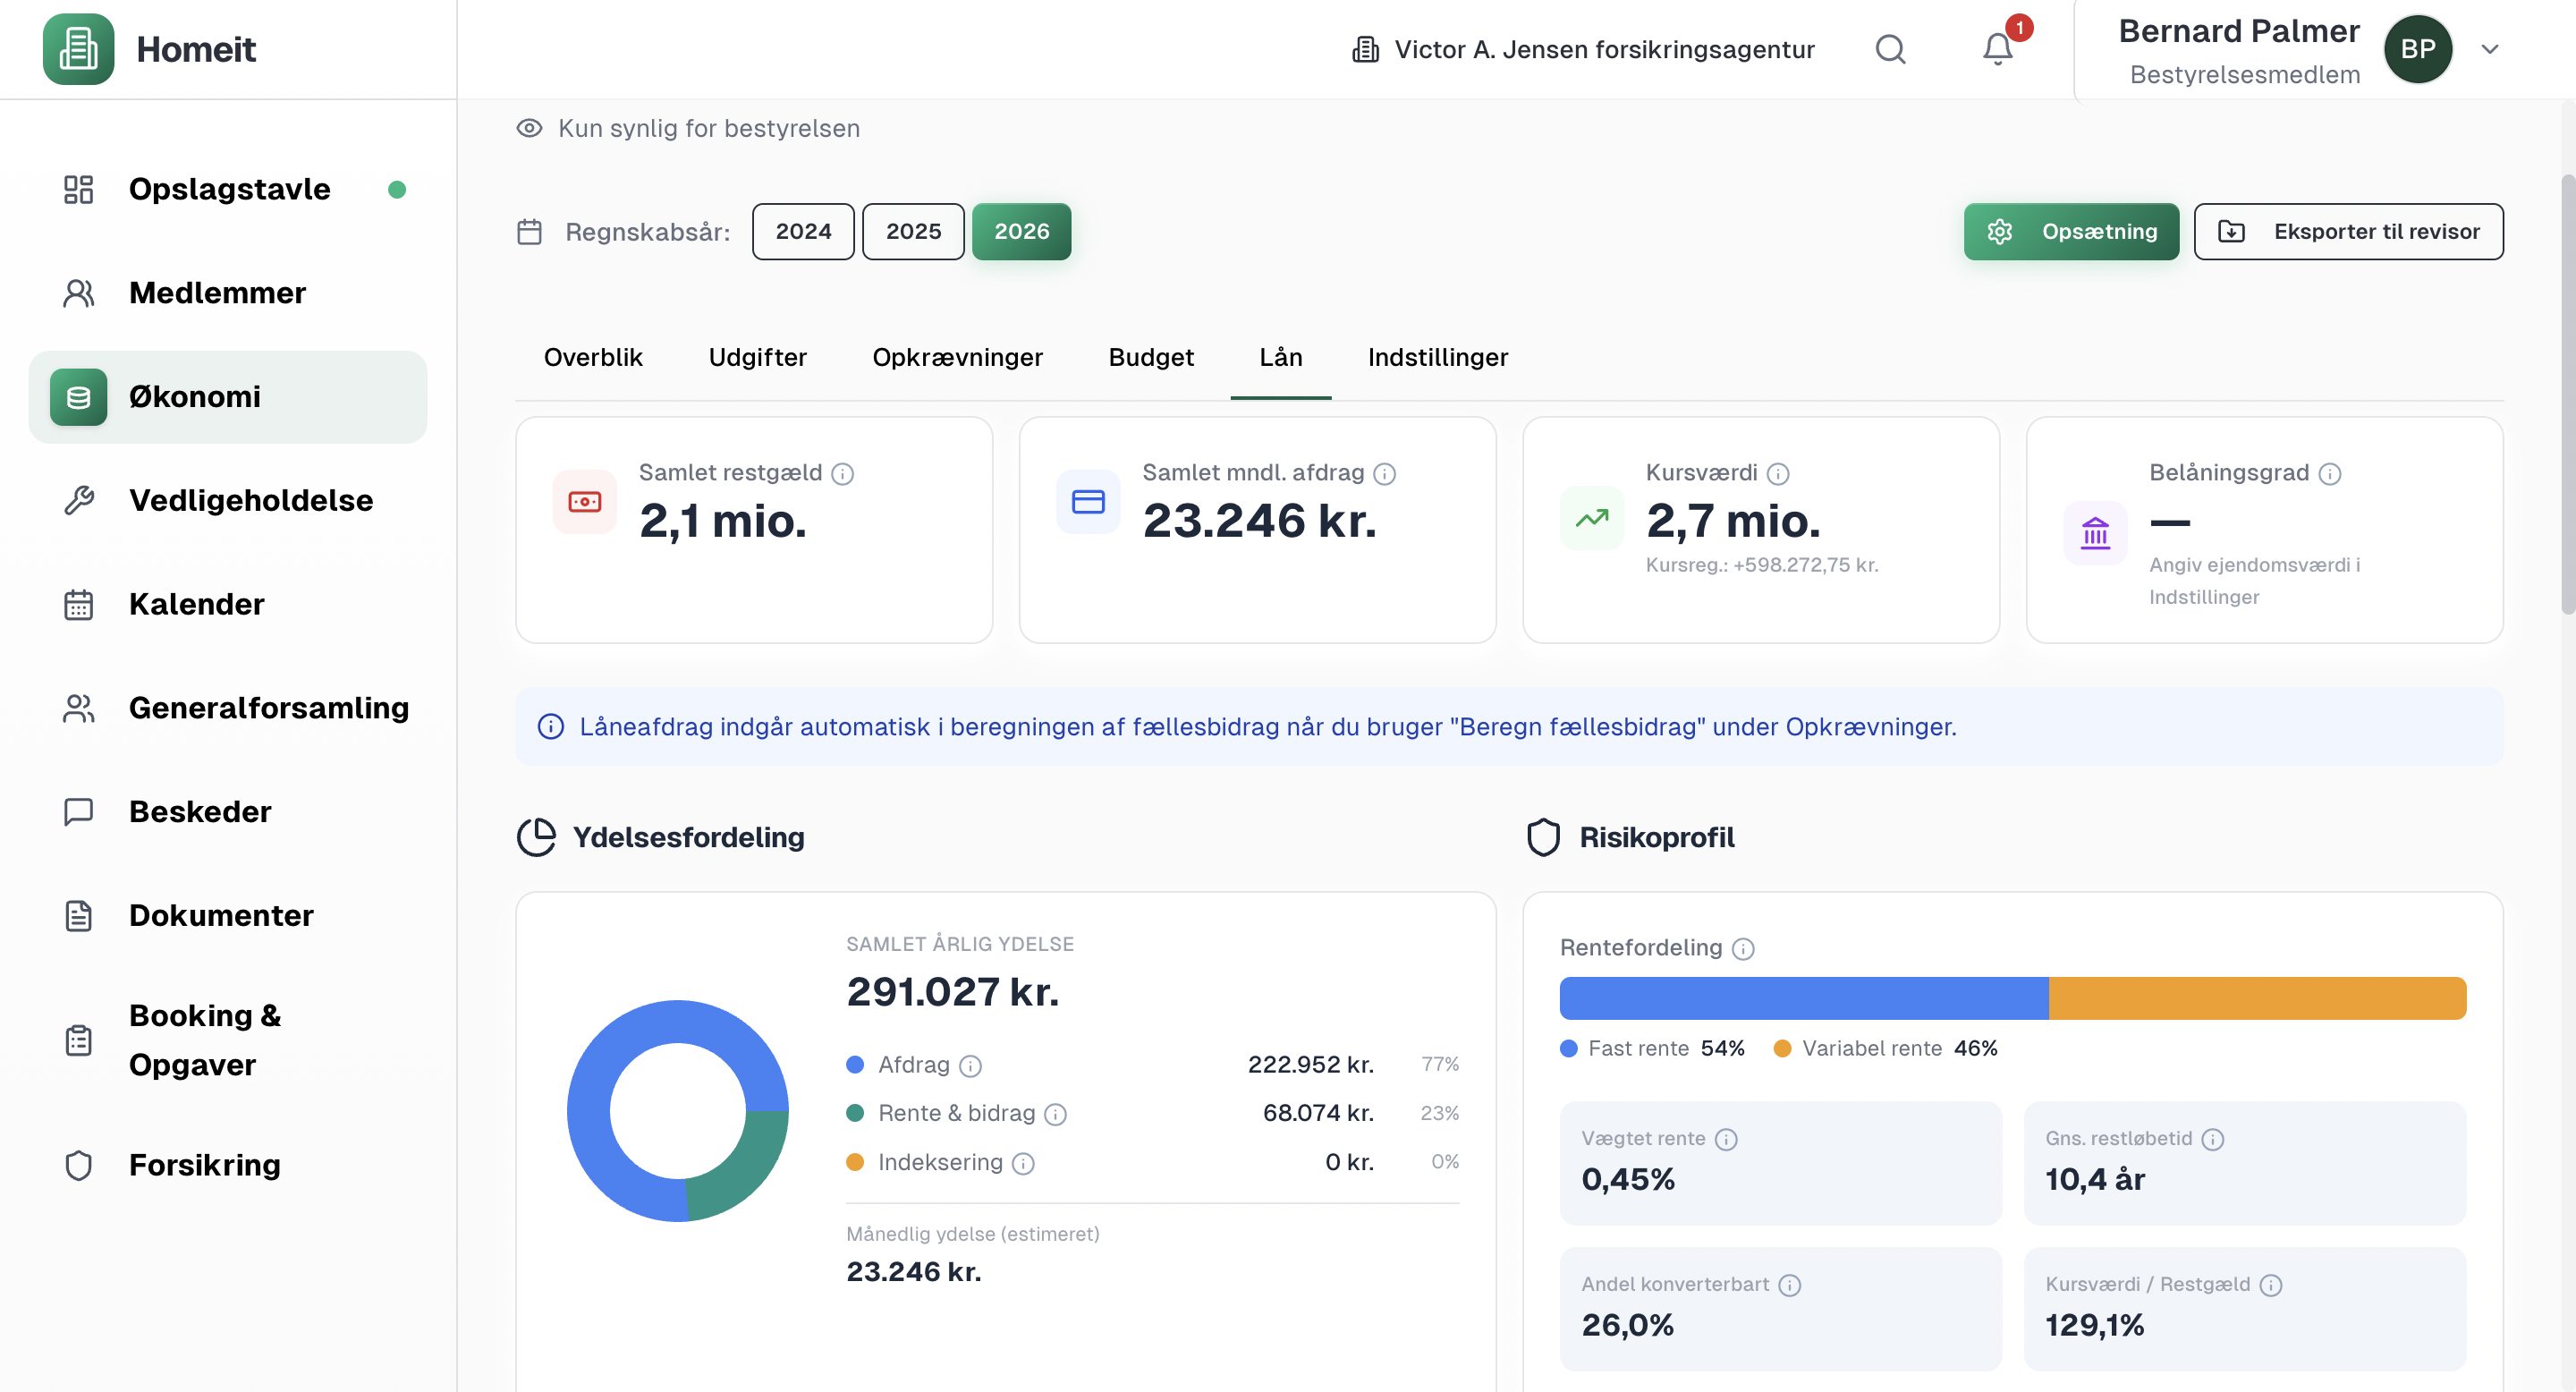Click info icon next to Samlet restgæld
Screen dimensions: 2576x1392
(843, 474)
